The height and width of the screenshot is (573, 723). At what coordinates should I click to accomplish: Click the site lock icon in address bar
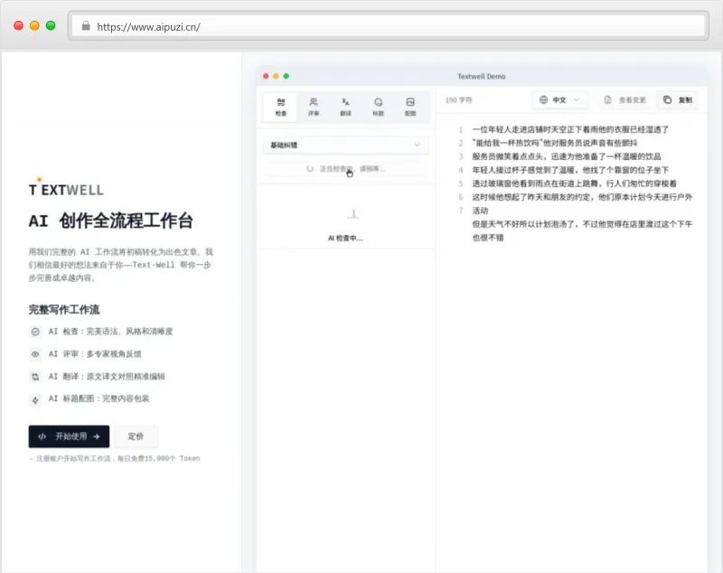[x=86, y=26]
